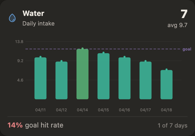Select the 04/16 bar

point(124,78)
